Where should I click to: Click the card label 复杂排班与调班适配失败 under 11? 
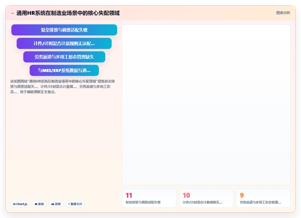point(143,202)
